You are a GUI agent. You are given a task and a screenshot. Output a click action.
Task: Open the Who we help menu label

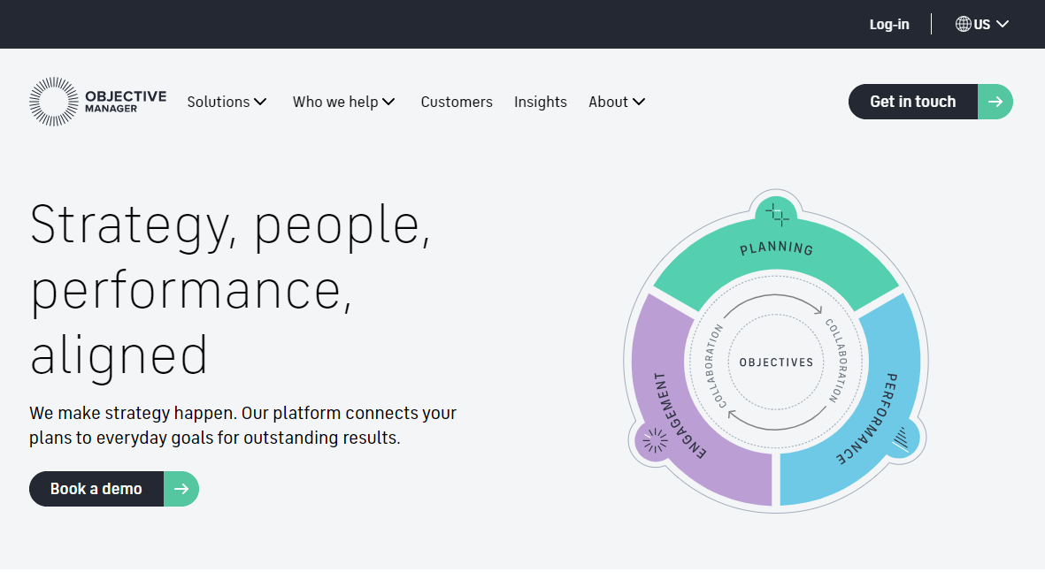point(335,102)
